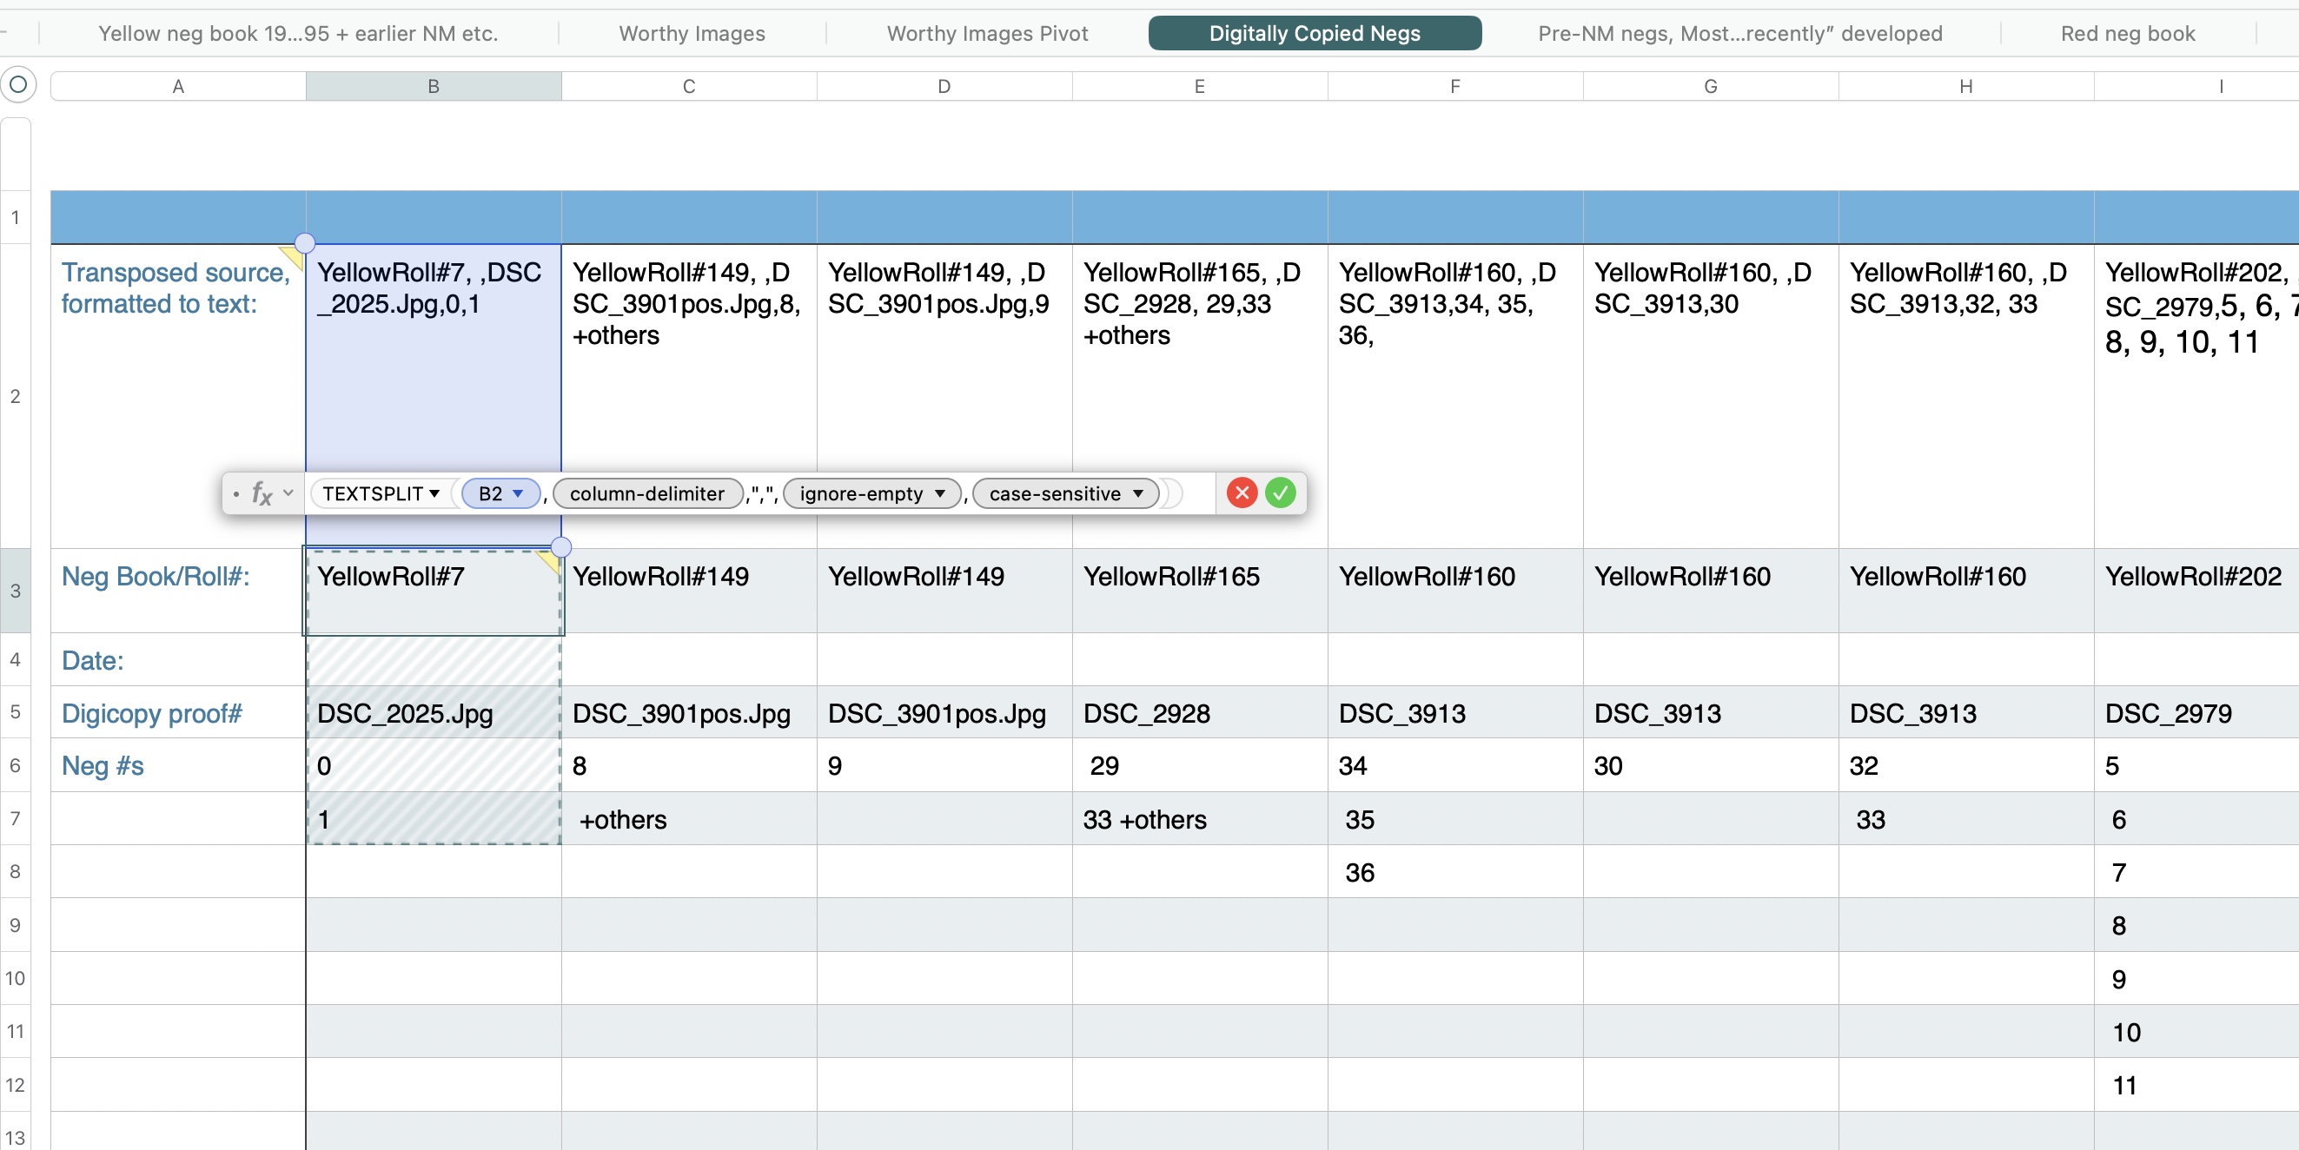Accept the formula with green checkmark
Screen dimensions: 2299x1150
coord(1280,492)
